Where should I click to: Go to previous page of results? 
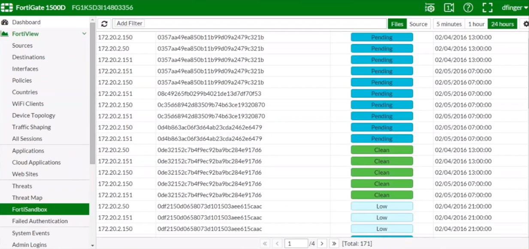coord(277,243)
